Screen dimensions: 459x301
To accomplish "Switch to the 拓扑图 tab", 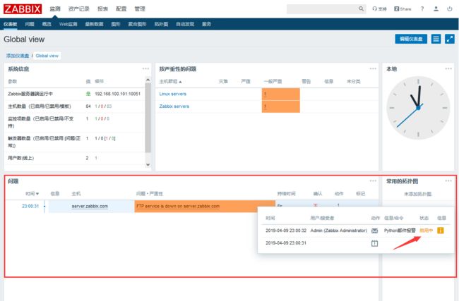I will coord(161,24).
